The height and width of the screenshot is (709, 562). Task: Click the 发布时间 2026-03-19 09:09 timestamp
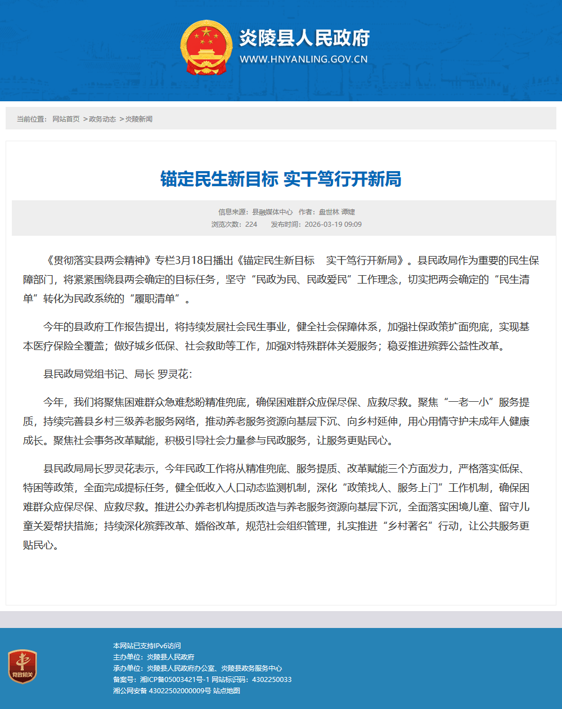(316, 225)
